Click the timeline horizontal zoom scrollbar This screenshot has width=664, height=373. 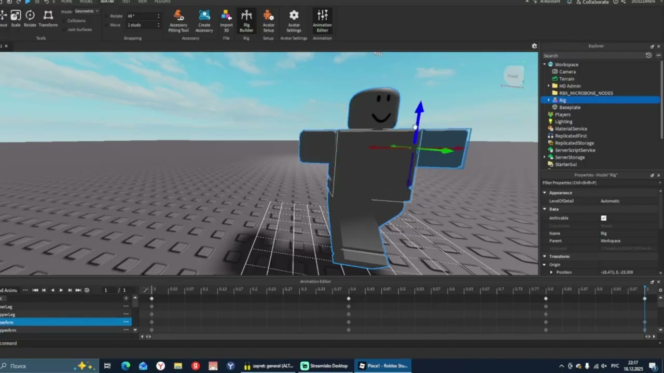pos(397,336)
